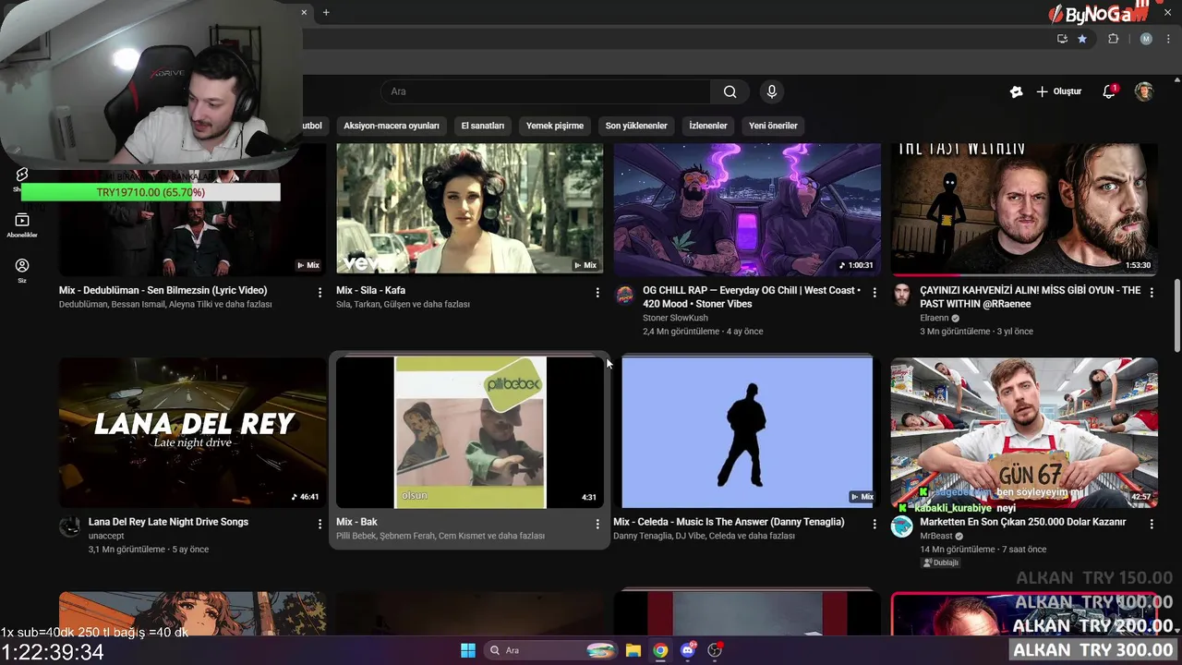Open options for Mix - Sıla - Kafa
Screen dimensions: 1182x665
[597, 292]
